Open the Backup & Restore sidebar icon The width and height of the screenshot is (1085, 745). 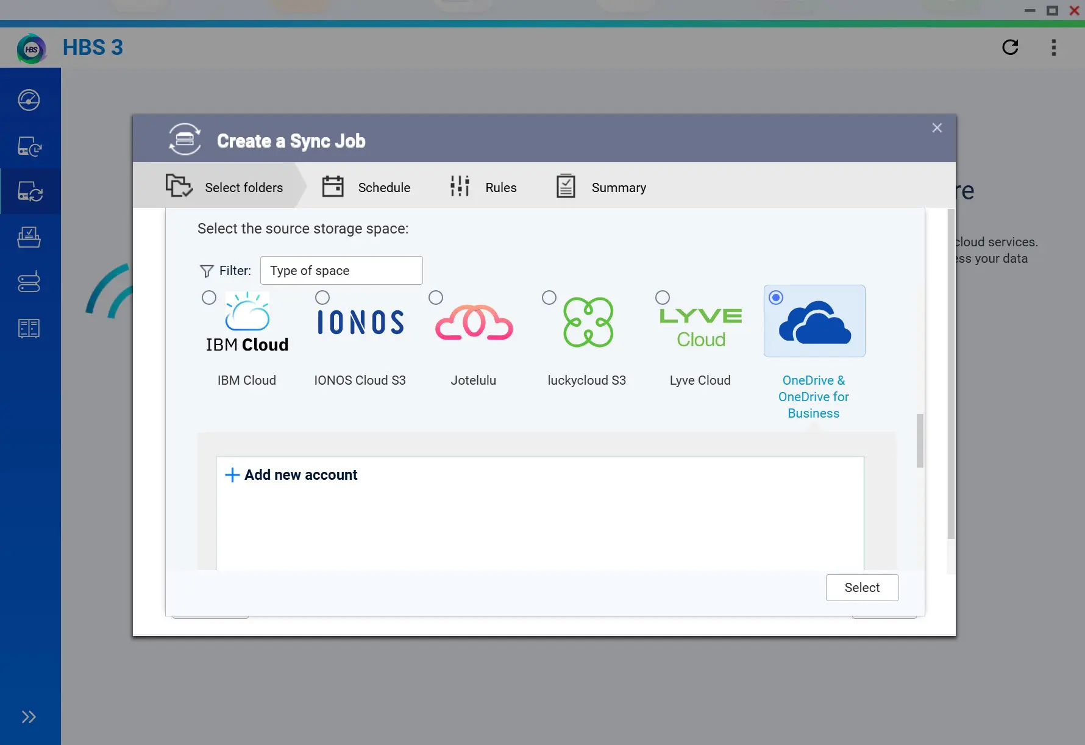(x=29, y=146)
